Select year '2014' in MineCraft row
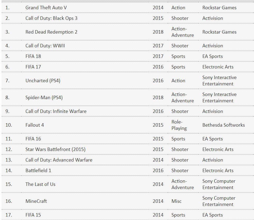Viewport: 254px width, 220px height. pos(158,201)
